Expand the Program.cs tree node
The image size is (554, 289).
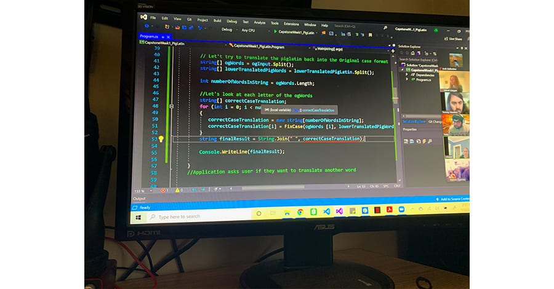[407, 79]
